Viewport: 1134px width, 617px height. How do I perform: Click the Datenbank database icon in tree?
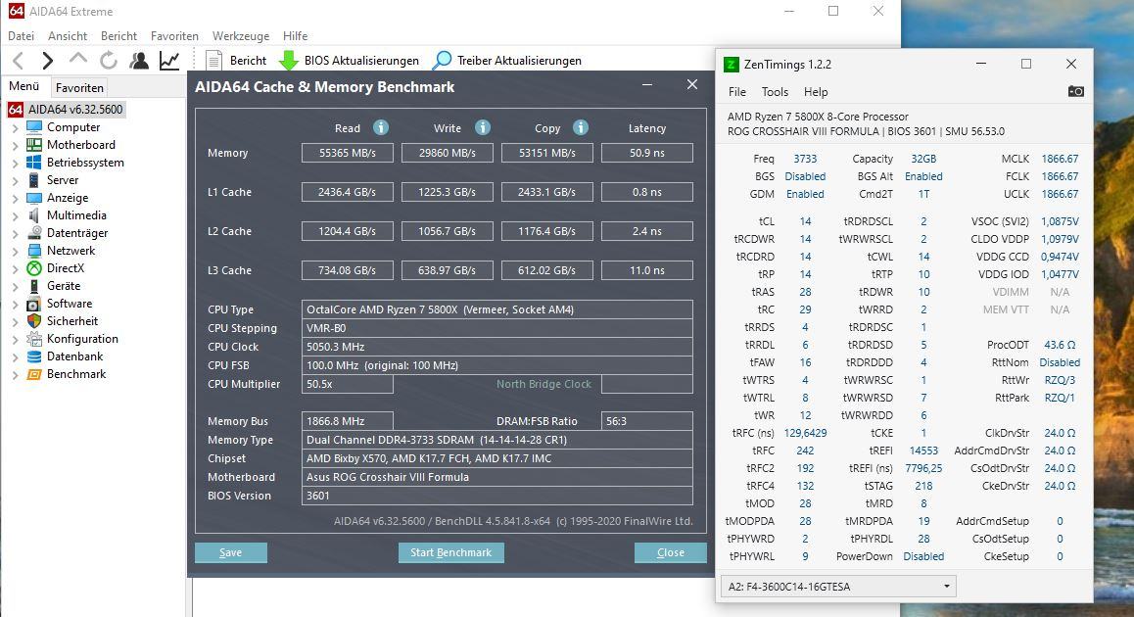34,356
